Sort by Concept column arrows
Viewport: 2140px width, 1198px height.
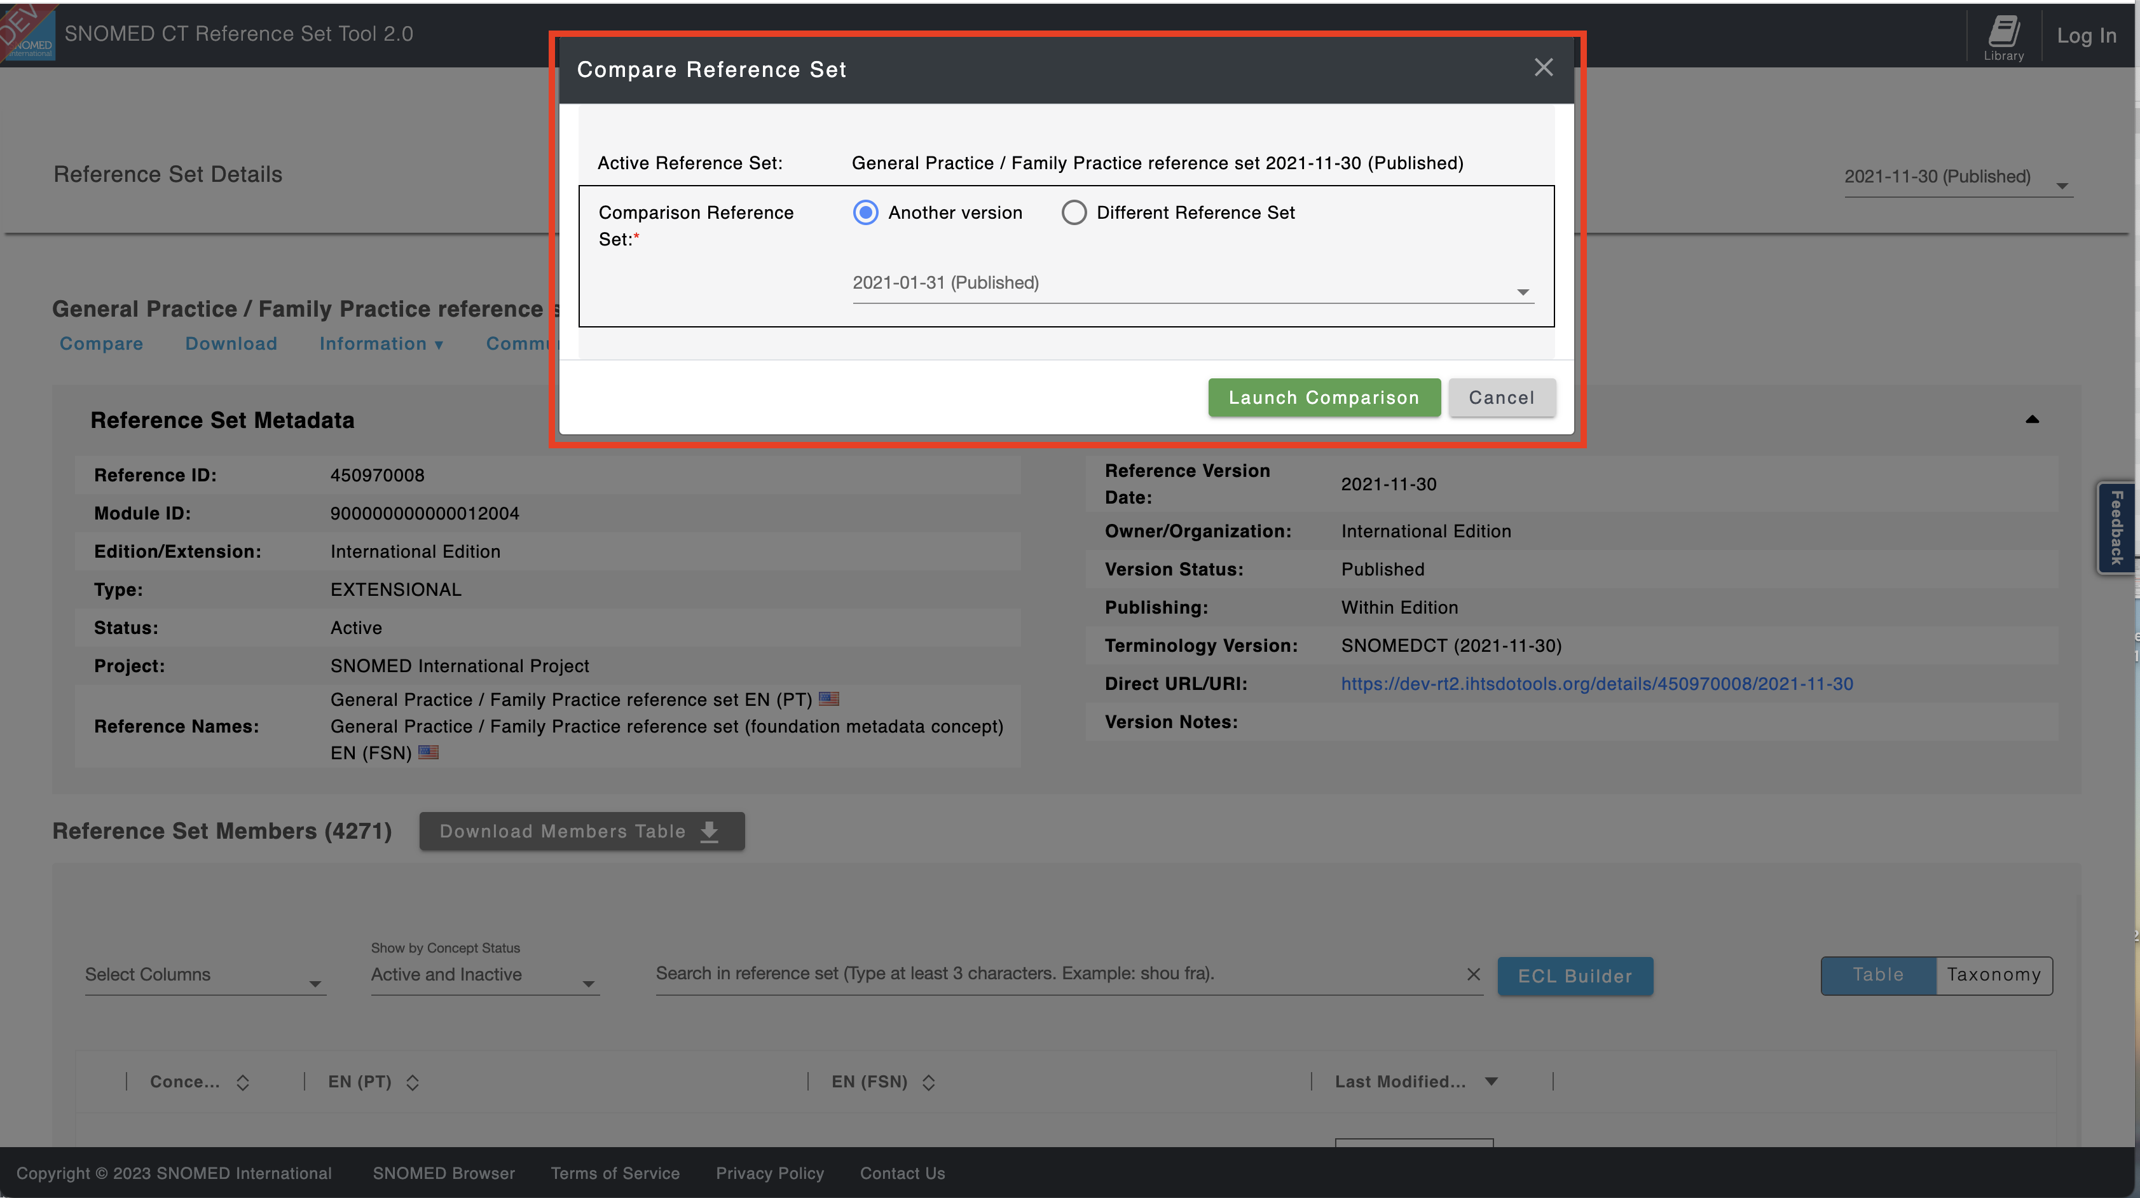coord(243,1082)
